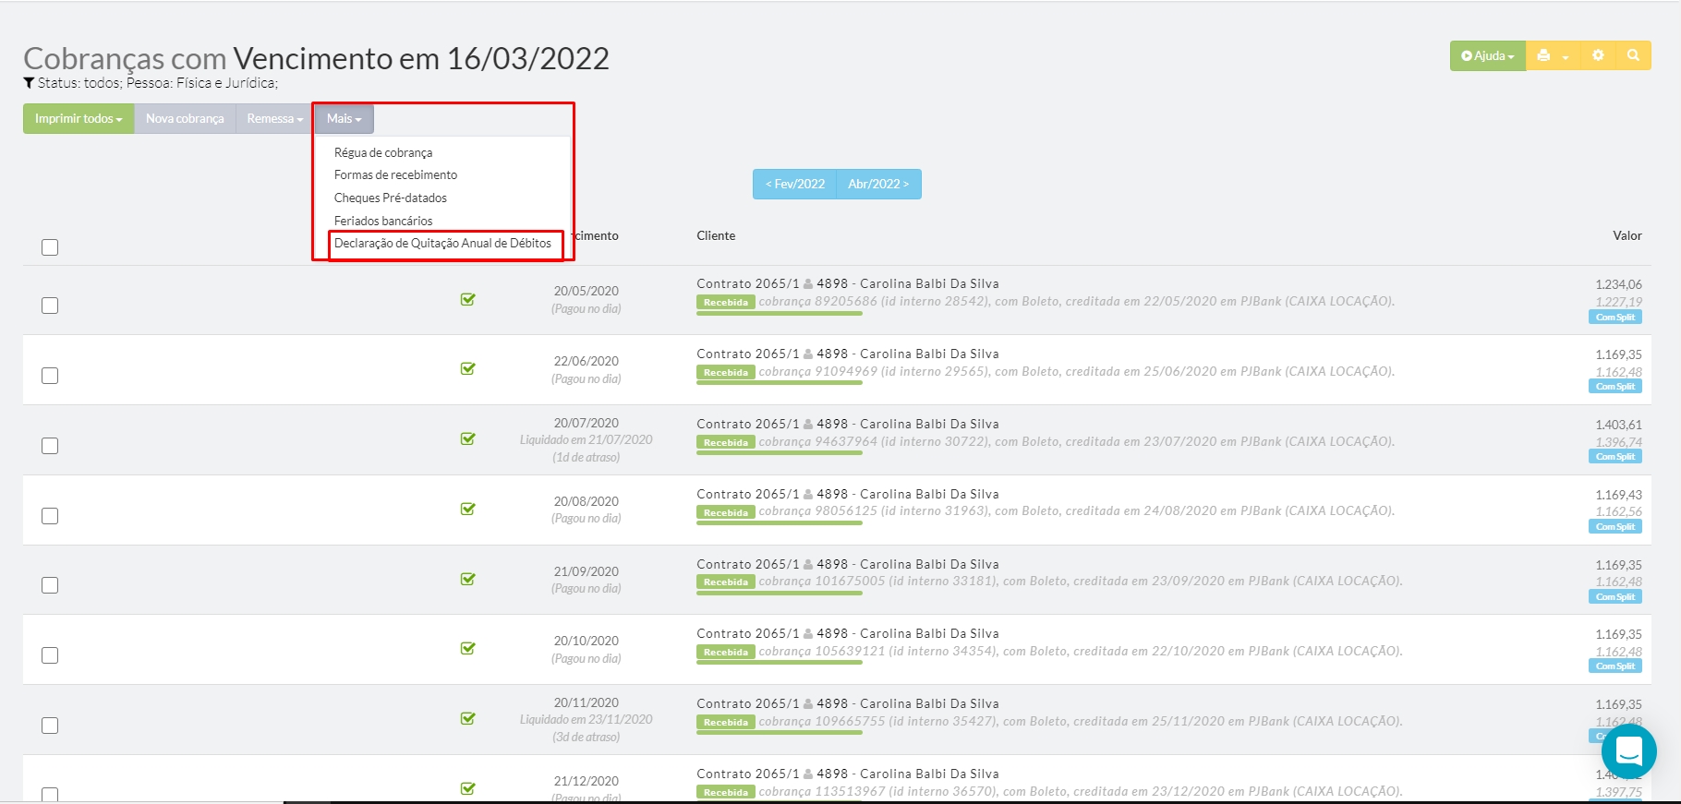Open the chat widget bubble
The image size is (1681, 804).
coord(1628,751)
